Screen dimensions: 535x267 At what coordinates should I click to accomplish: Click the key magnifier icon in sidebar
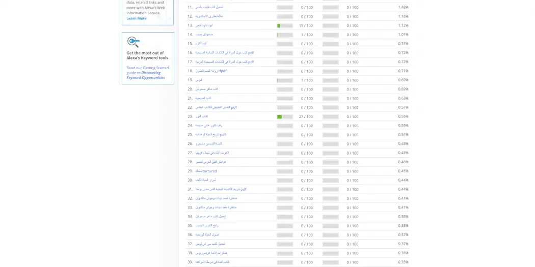pos(133,42)
